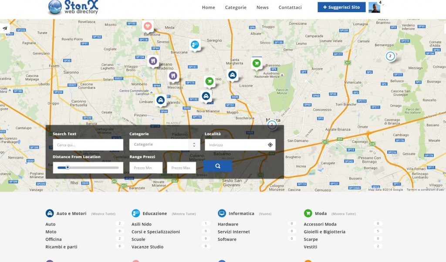This screenshot has height=262, width=446.
Task: Show all Auto e Motori with Mostra Tutte
Action: 103,214
